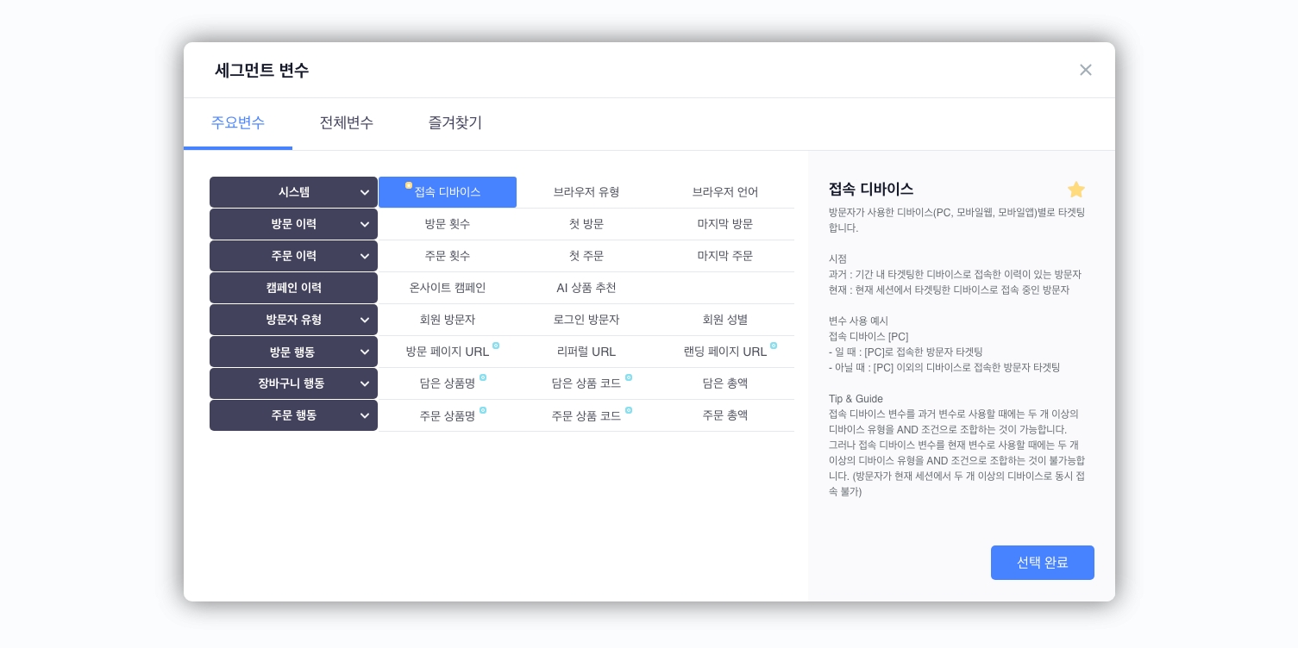Close the 세그먼트 변수 dialog with X
The image size is (1298, 648).
[1085, 70]
